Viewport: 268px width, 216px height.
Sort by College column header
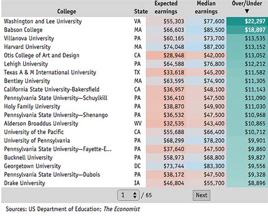(67, 11)
